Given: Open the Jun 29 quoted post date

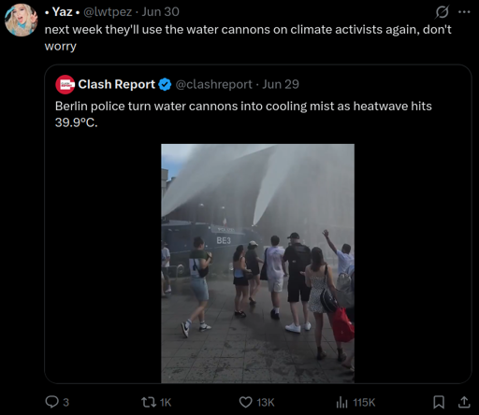Looking at the screenshot, I should (x=281, y=84).
